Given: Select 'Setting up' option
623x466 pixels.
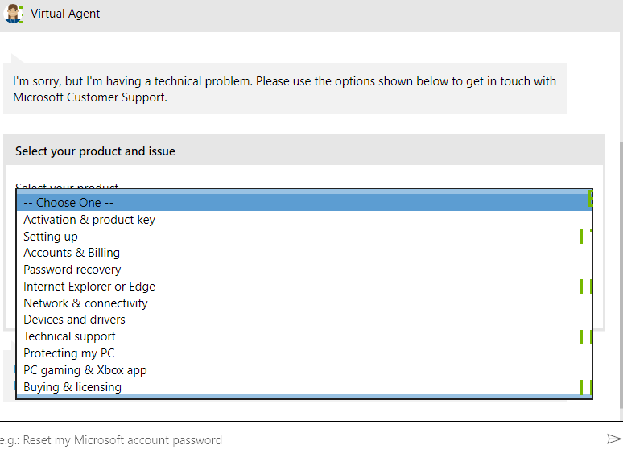Looking at the screenshot, I should click(x=304, y=237).
